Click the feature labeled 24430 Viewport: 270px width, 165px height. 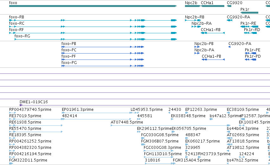pyautogui.click(x=175, y=110)
